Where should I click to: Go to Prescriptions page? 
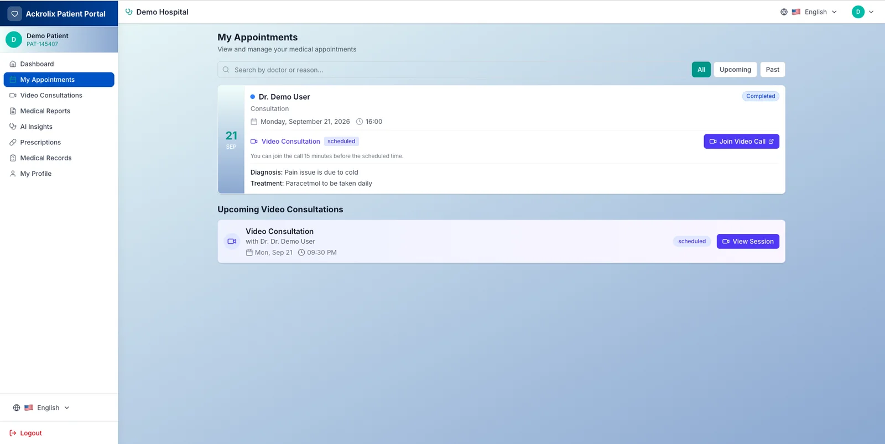point(59,142)
